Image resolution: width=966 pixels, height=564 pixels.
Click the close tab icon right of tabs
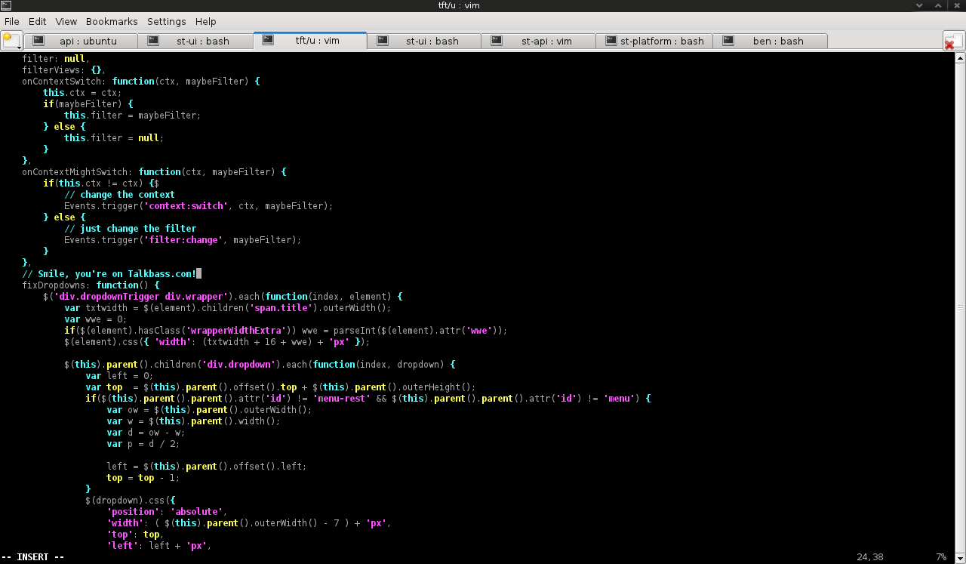pos(953,41)
